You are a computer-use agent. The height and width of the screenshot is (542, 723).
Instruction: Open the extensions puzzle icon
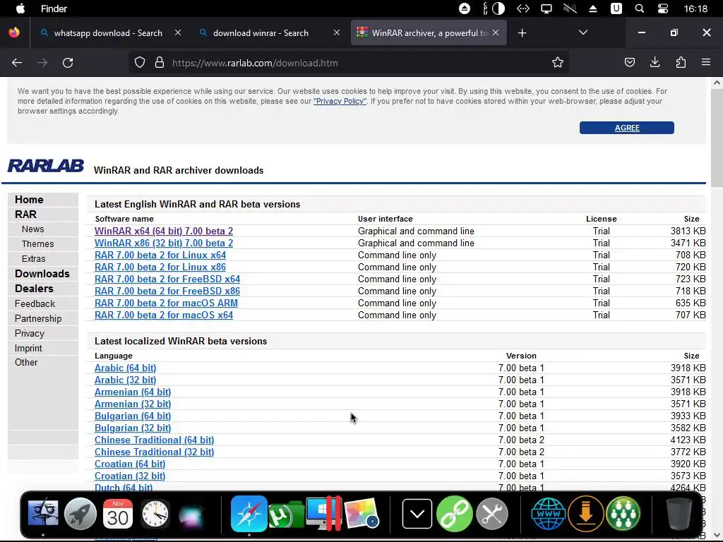681,62
